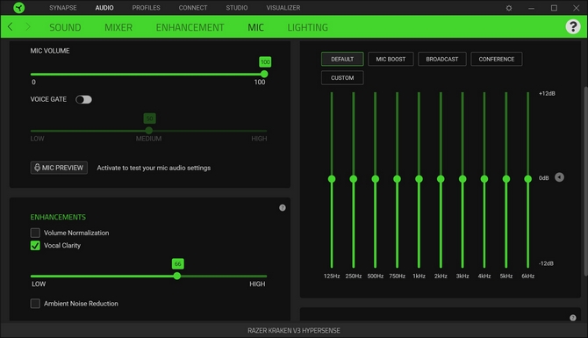Click the 'Activate to test your mic audio settings' text
This screenshot has width=588, height=338.
coord(154,168)
